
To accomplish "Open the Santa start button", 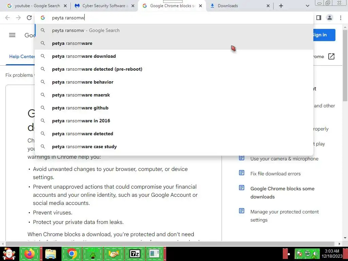I will tap(9, 254).
